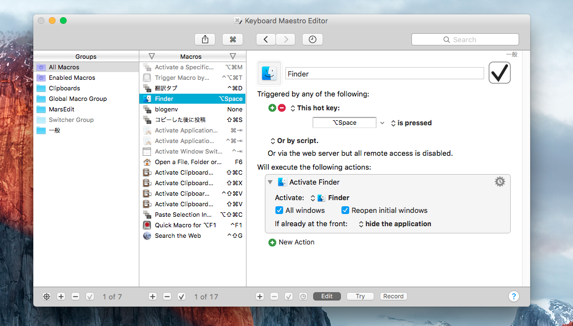Click the Command key toolbar icon
Viewport: 573px width, 326px height.
pos(233,39)
